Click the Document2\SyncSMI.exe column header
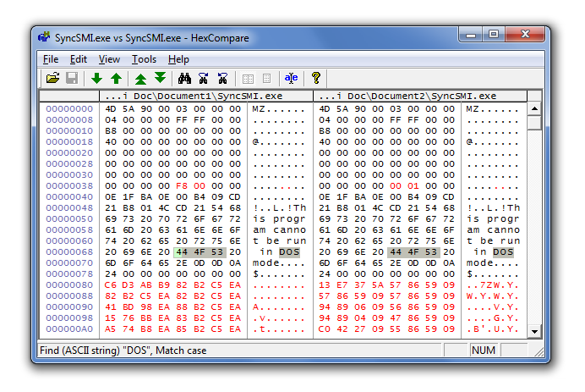The width and height of the screenshot is (585, 392). [x=420, y=96]
